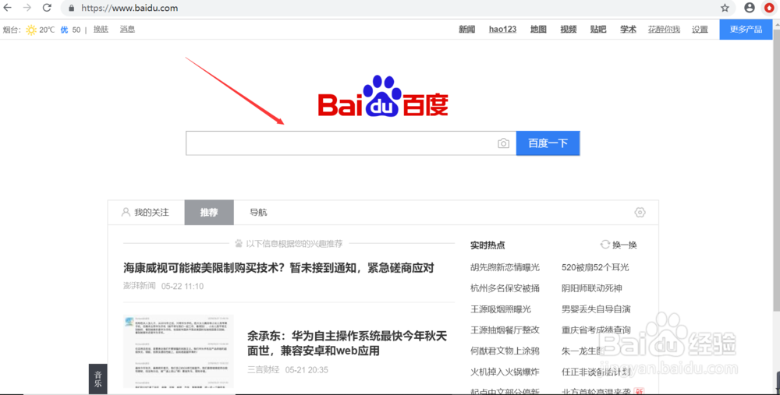
Task: Click the browser back arrow
Action: pos(8,8)
